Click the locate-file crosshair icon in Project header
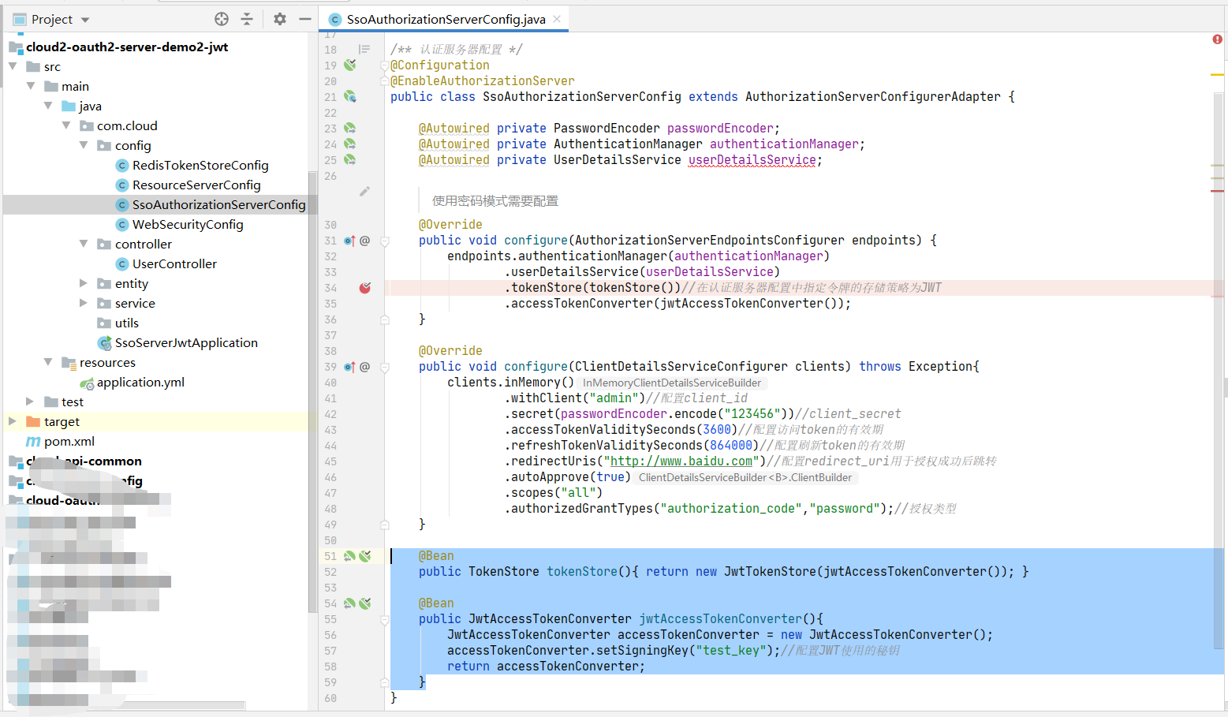The width and height of the screenshot is (1228, 717). click(222, 19)
